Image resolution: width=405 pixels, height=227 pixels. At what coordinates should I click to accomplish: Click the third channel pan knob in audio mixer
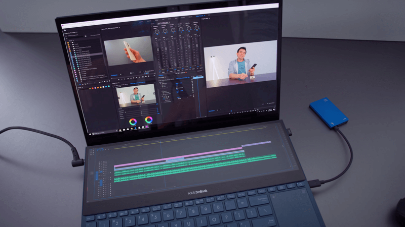(173, 30)
